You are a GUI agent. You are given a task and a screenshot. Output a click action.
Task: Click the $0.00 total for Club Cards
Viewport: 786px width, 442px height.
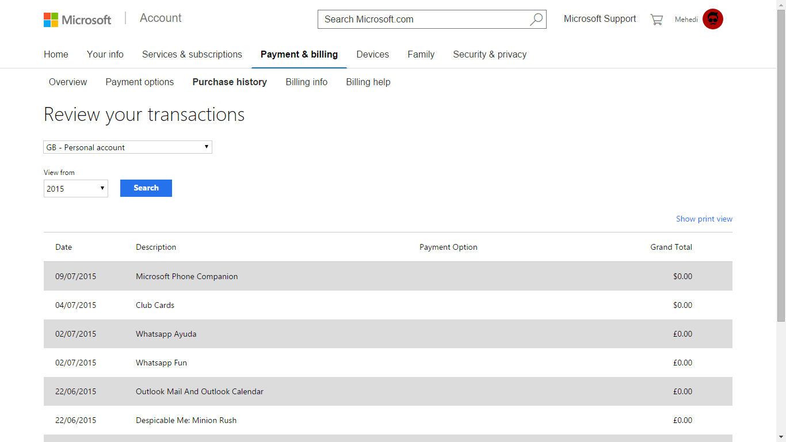pyautogui.click(x=682, y=305)
